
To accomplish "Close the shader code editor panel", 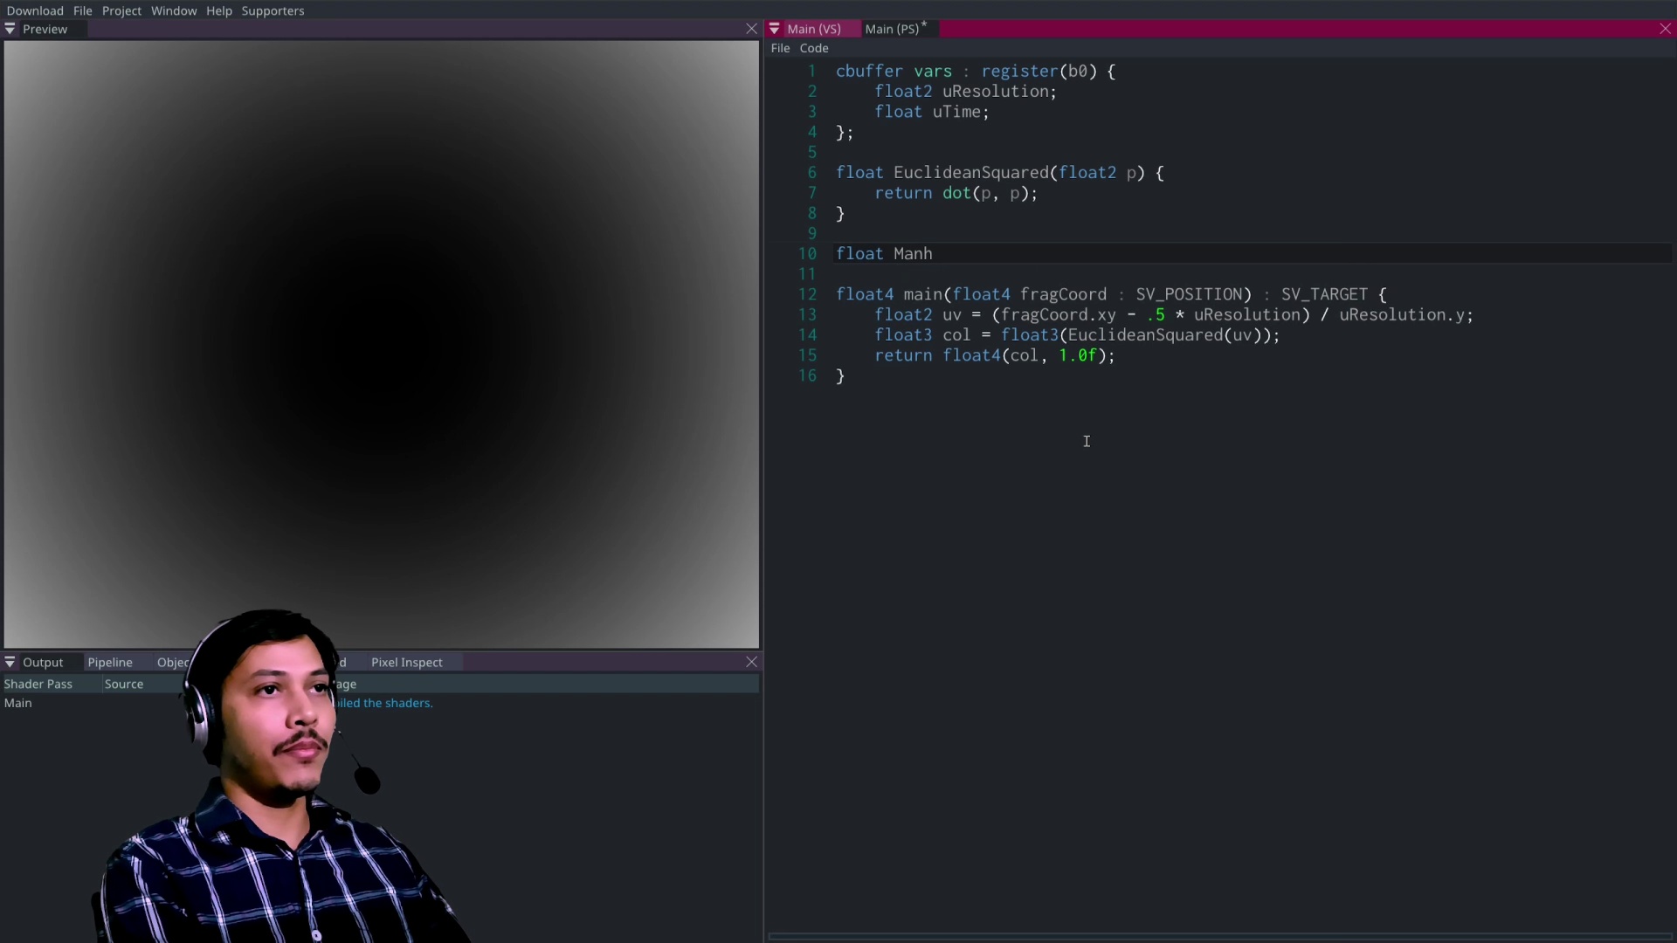I will [1665, 29].
